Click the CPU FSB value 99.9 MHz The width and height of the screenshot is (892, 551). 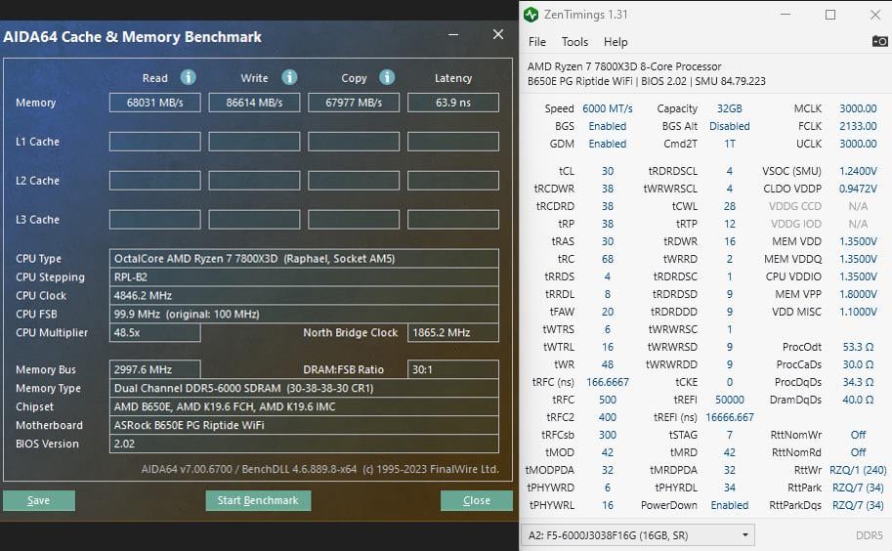305,314
